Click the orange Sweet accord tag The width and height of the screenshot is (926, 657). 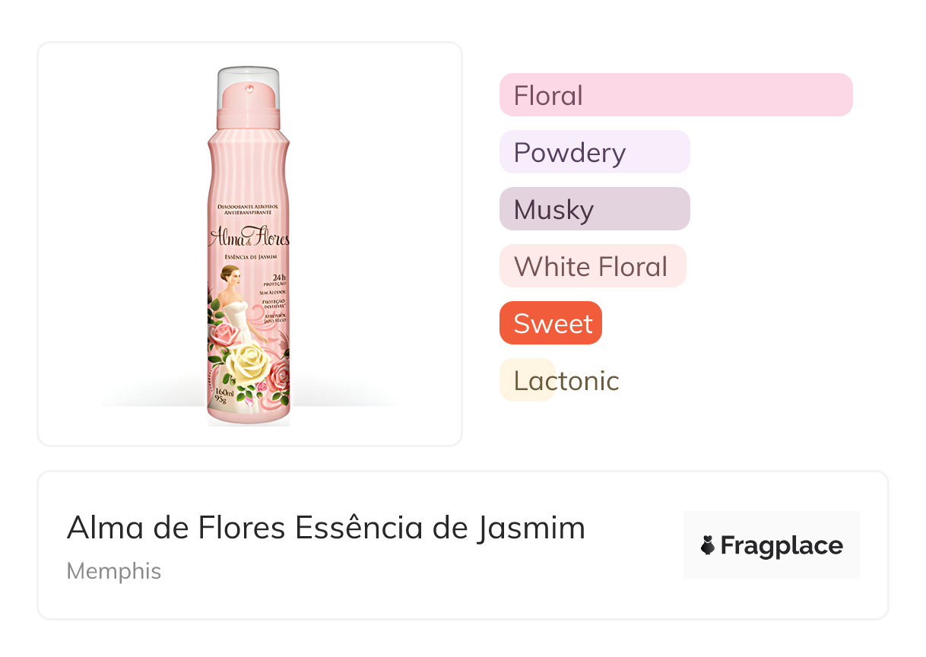pyautogui.click(x=550, y=323)
